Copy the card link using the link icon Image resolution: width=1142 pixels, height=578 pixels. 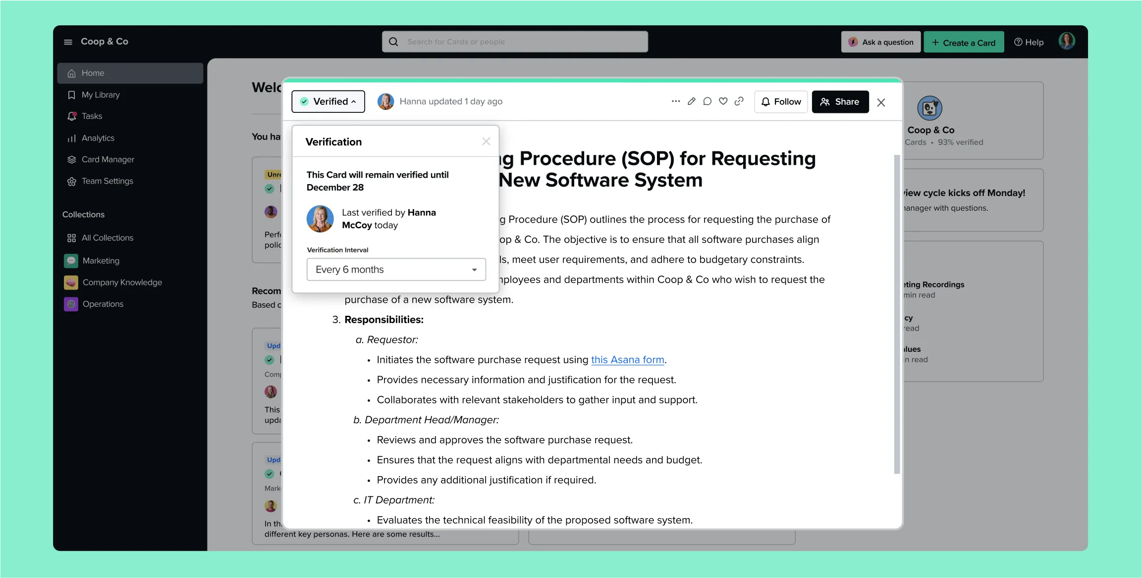739,101
